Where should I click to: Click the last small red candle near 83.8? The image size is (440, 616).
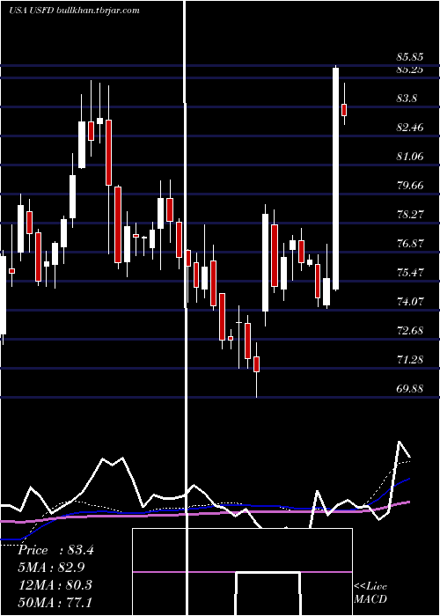(345, 110)
